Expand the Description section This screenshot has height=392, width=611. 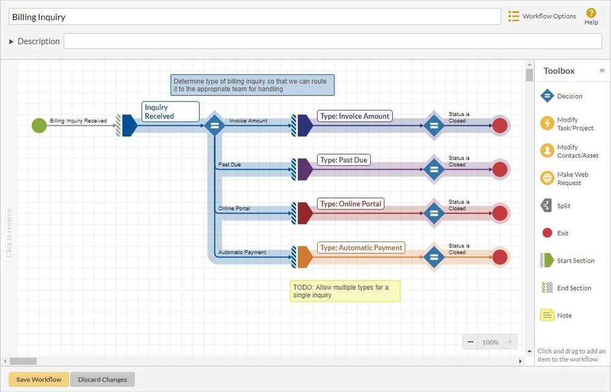point(10,41)
